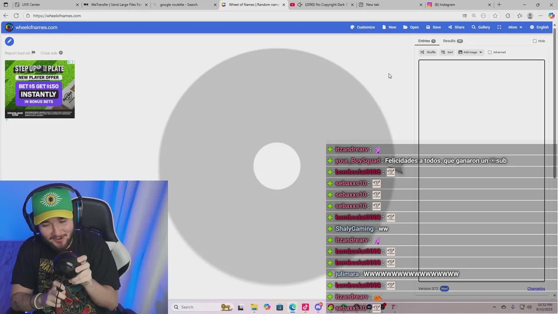Screen dimensions: 558x314
Task: Open the Customize wheel options
Action: (x=362, y=27)
